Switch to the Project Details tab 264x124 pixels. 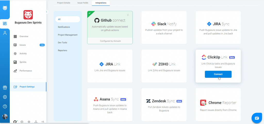[x=64, y=3]
